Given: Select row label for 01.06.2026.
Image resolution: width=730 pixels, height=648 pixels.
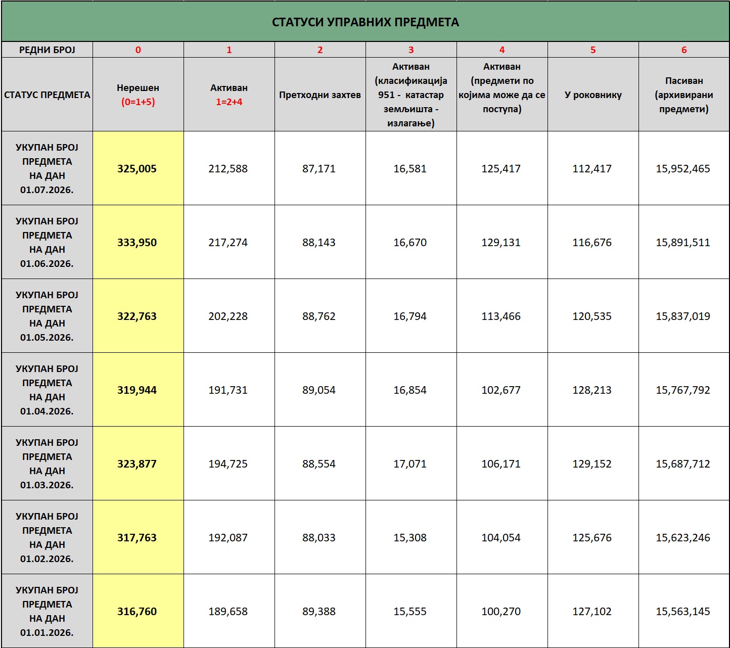Looking at the screenshot, I should coord(47,242).
